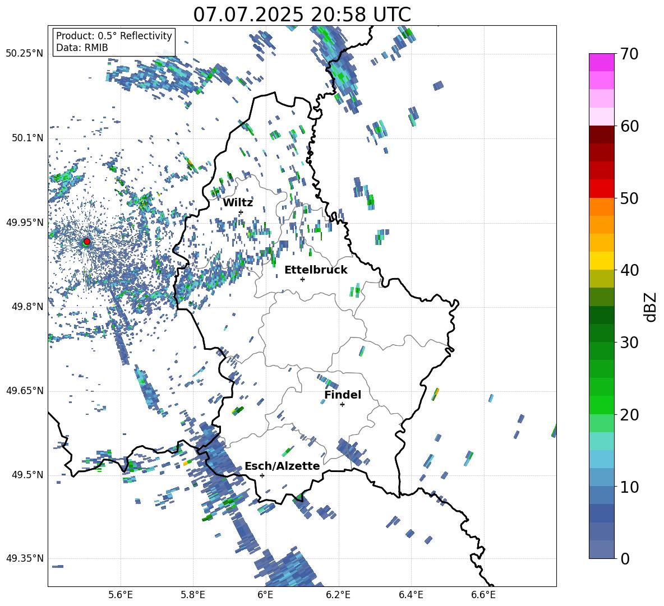Click the 40 colorbar tick label
This screenshot has height=606, width=664.
pyautogui.click(x=630, y=270)
